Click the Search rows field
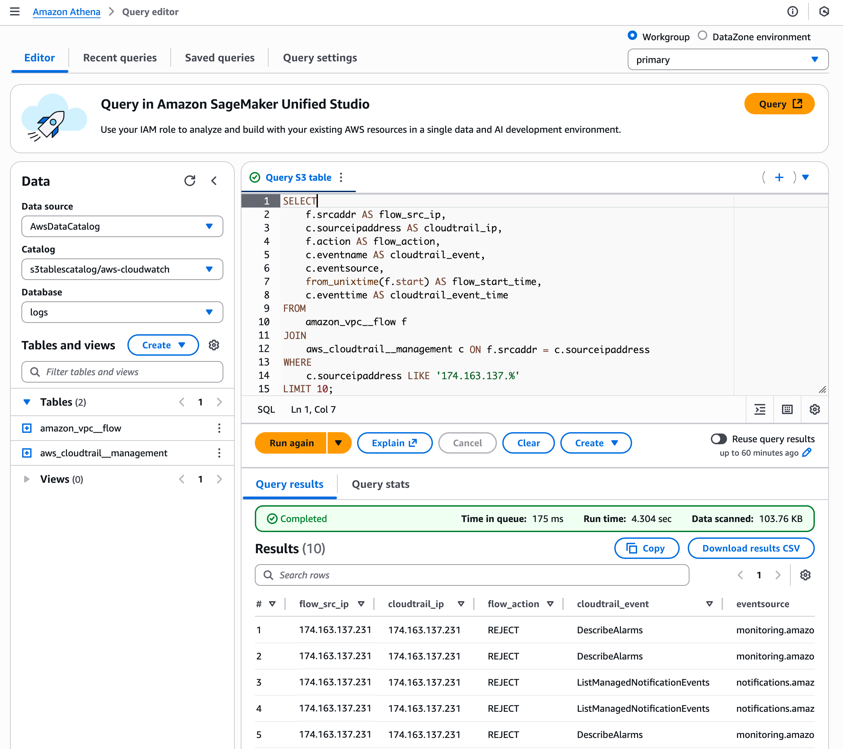This screenshot has height=749, width=843. tap(472, 575)
